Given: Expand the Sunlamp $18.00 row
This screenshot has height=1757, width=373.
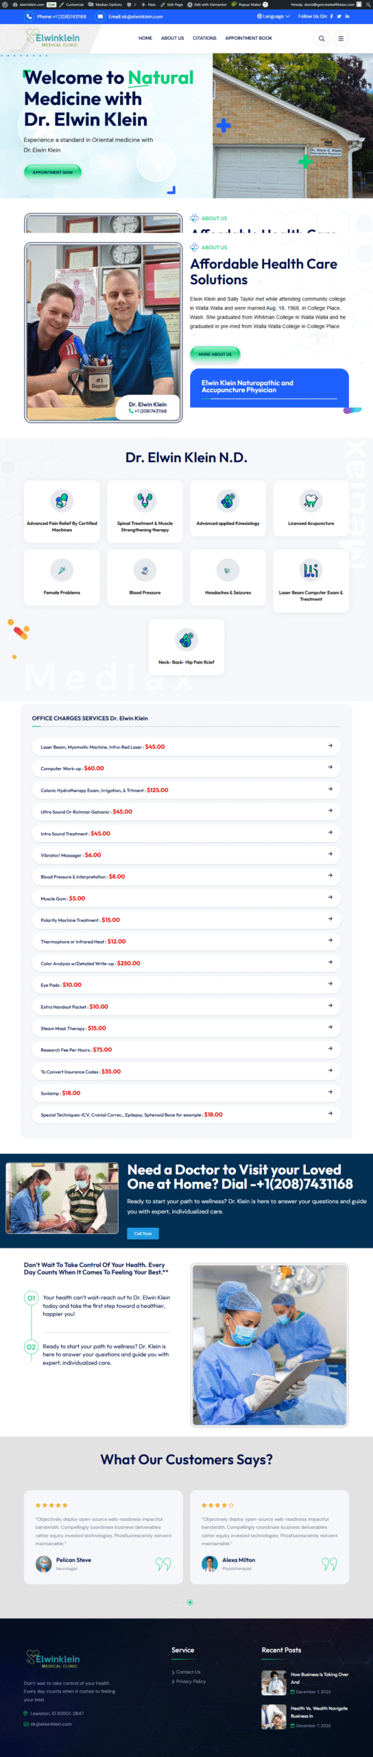Looking at the screenshot, I should coord(186,1093).
